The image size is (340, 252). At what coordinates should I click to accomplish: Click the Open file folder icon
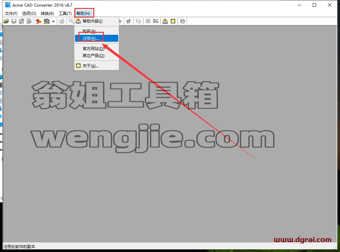click(x=6, y=21)
